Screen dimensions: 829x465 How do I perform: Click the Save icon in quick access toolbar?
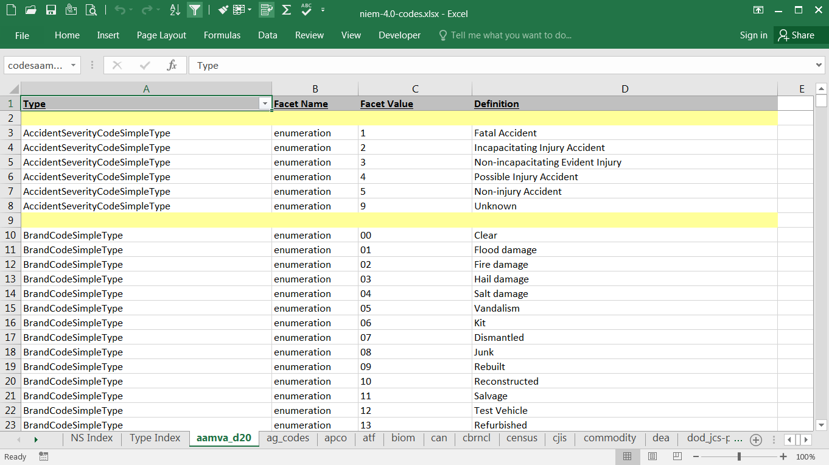[51, 10]
